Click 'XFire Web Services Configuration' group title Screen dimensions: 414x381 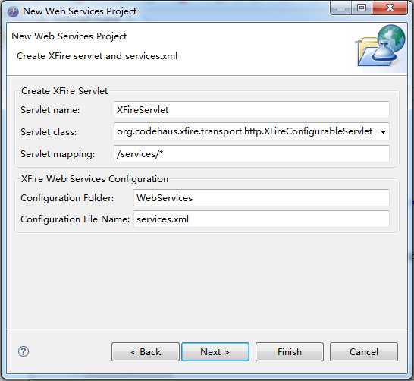coord(95,179)
